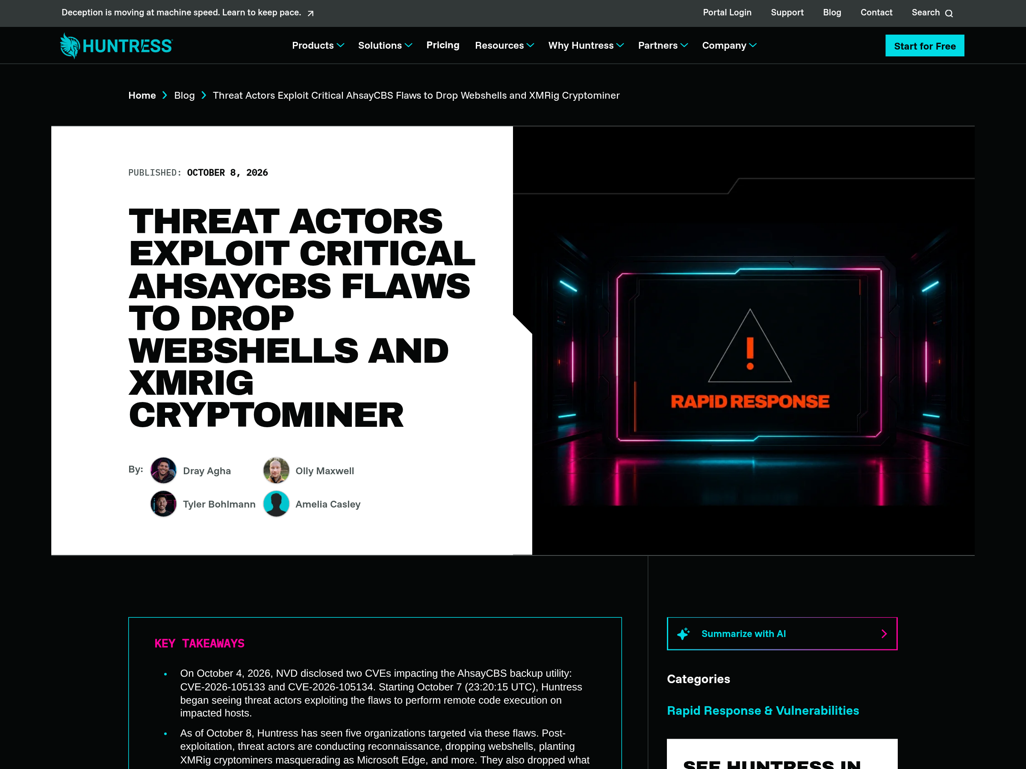Open the Pricing page
The width and height of the screenshot is (1026, 769).
pos(443,45)
